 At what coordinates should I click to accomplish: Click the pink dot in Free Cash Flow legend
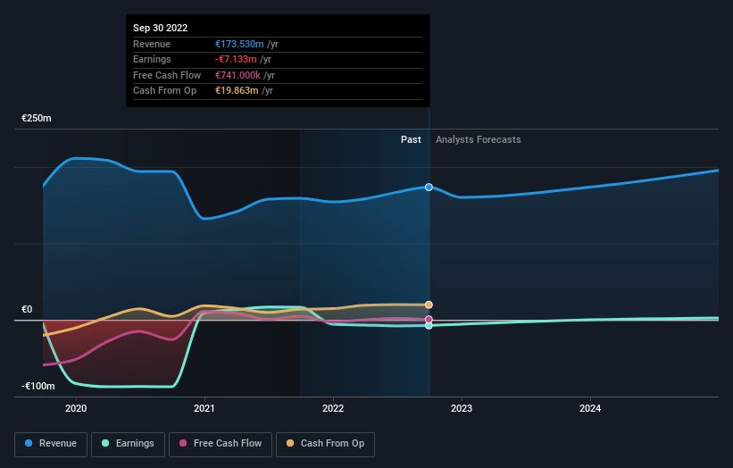coord(183,443)
